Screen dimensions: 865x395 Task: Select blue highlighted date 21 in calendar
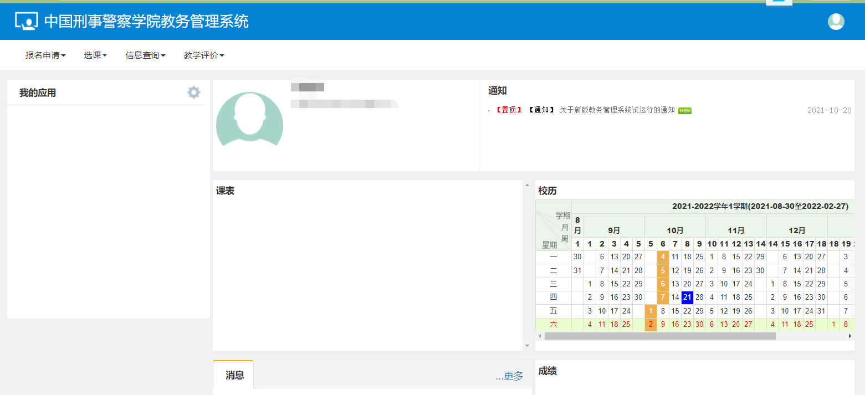tap(687, 297)
